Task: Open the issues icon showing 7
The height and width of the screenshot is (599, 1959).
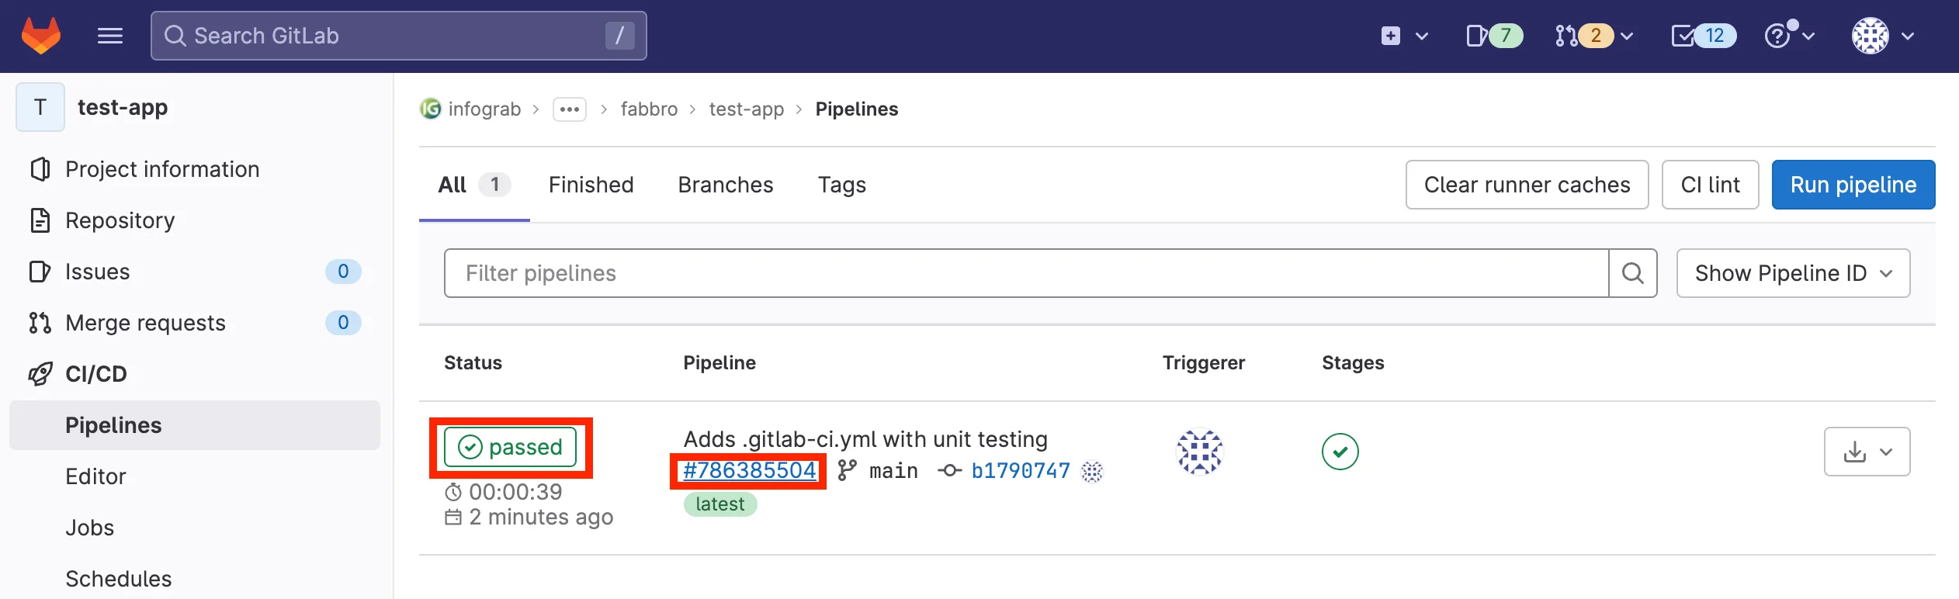Action: 1493,36
